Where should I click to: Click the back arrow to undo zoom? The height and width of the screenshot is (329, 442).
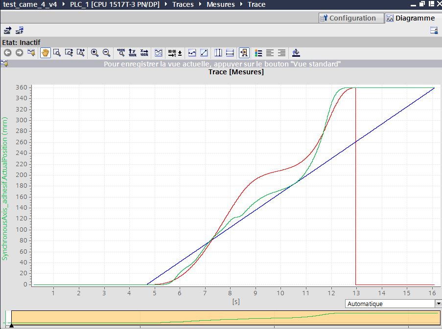(7, 53)
